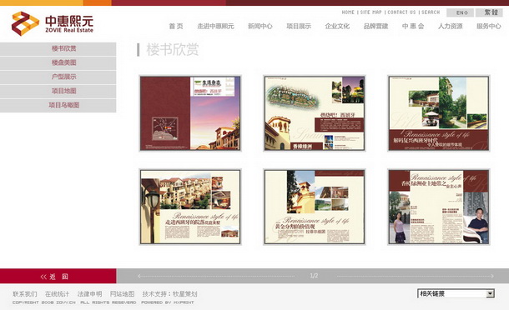
Task: Open the 中惠会 menu item
Action: 413,27
